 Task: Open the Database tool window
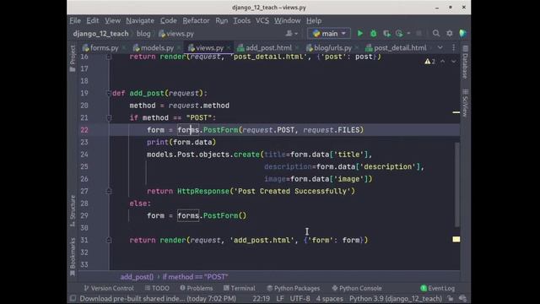click(x=465, y=62)
